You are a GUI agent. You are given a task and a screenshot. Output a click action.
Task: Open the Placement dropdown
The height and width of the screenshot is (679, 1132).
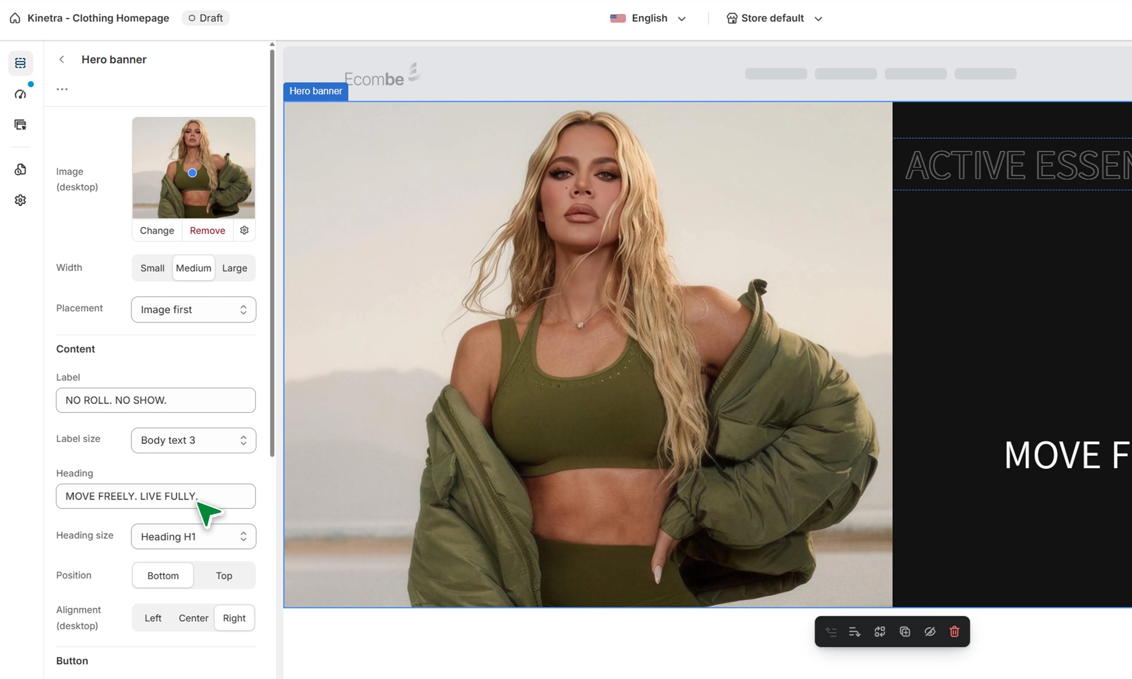pos(194,310)
